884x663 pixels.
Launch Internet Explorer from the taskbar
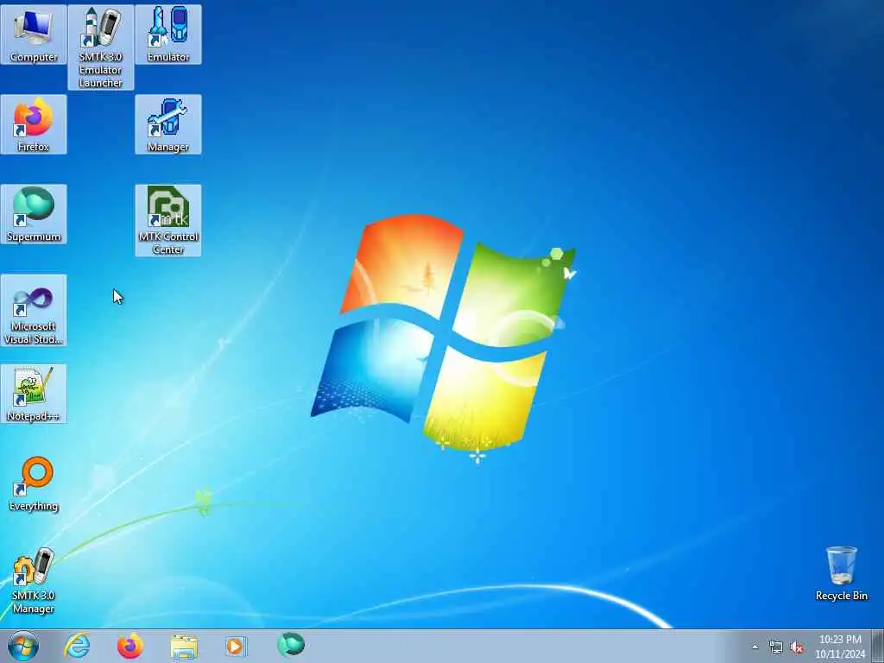click(77, 646)
